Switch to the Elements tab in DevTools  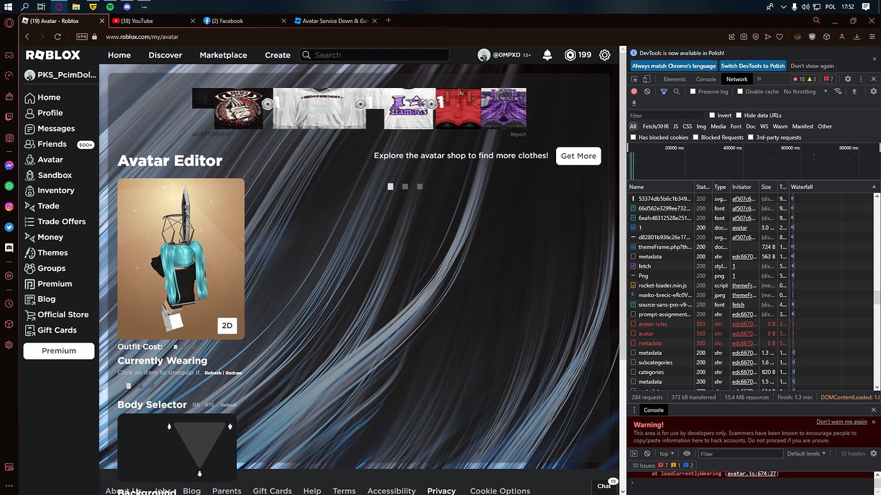coord(674,78)
